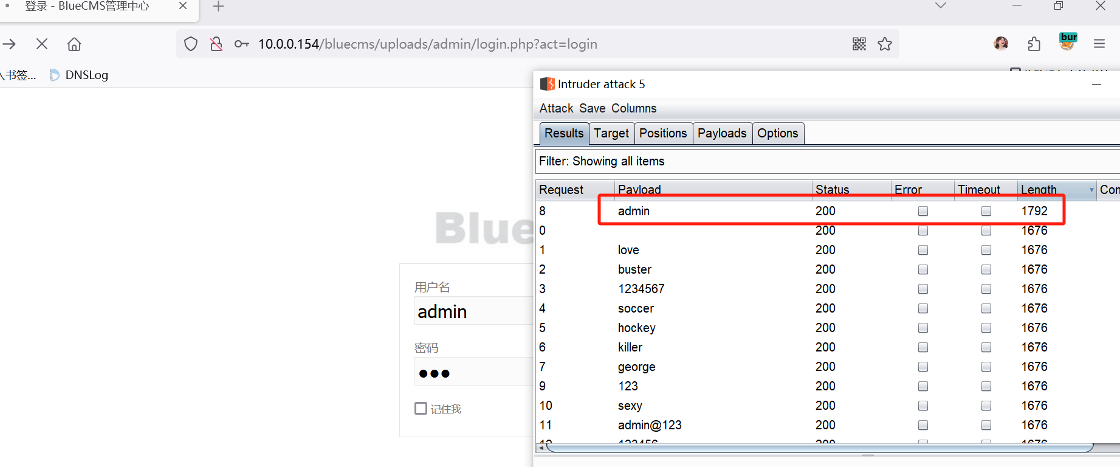Toggle Timeout checkbox in killer row
This screenshot has height=467, width=1120.
coord(986,347)
